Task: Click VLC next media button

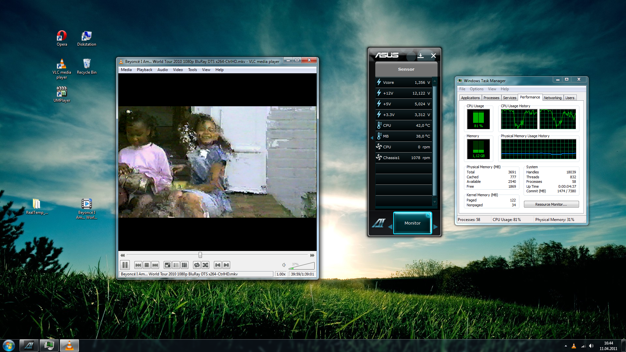Action: pyautogui.click(x=226, y=265)
